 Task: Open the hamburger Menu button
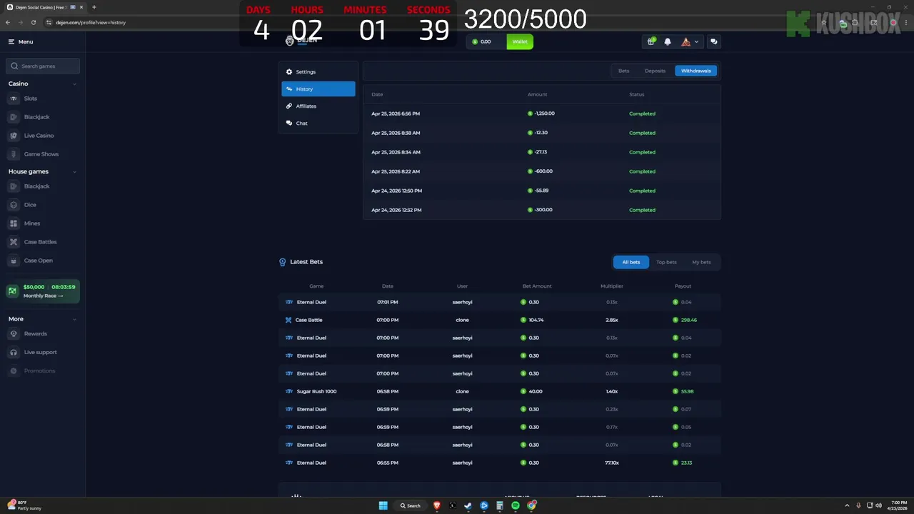pyautogui.click(x=21, y=42)
